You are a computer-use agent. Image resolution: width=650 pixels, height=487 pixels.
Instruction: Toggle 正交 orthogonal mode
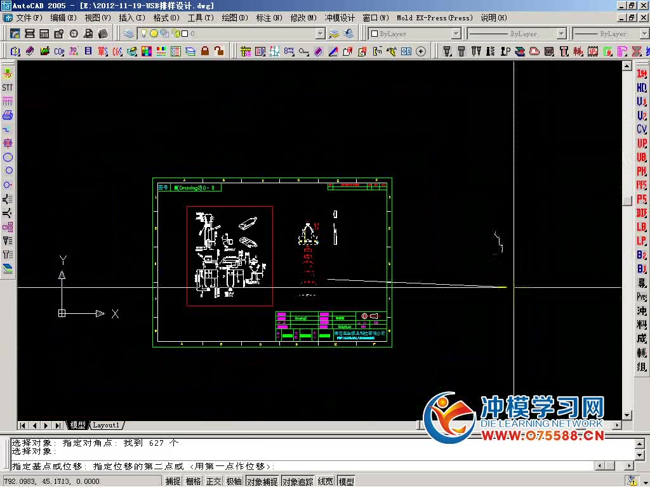[213, 481]
